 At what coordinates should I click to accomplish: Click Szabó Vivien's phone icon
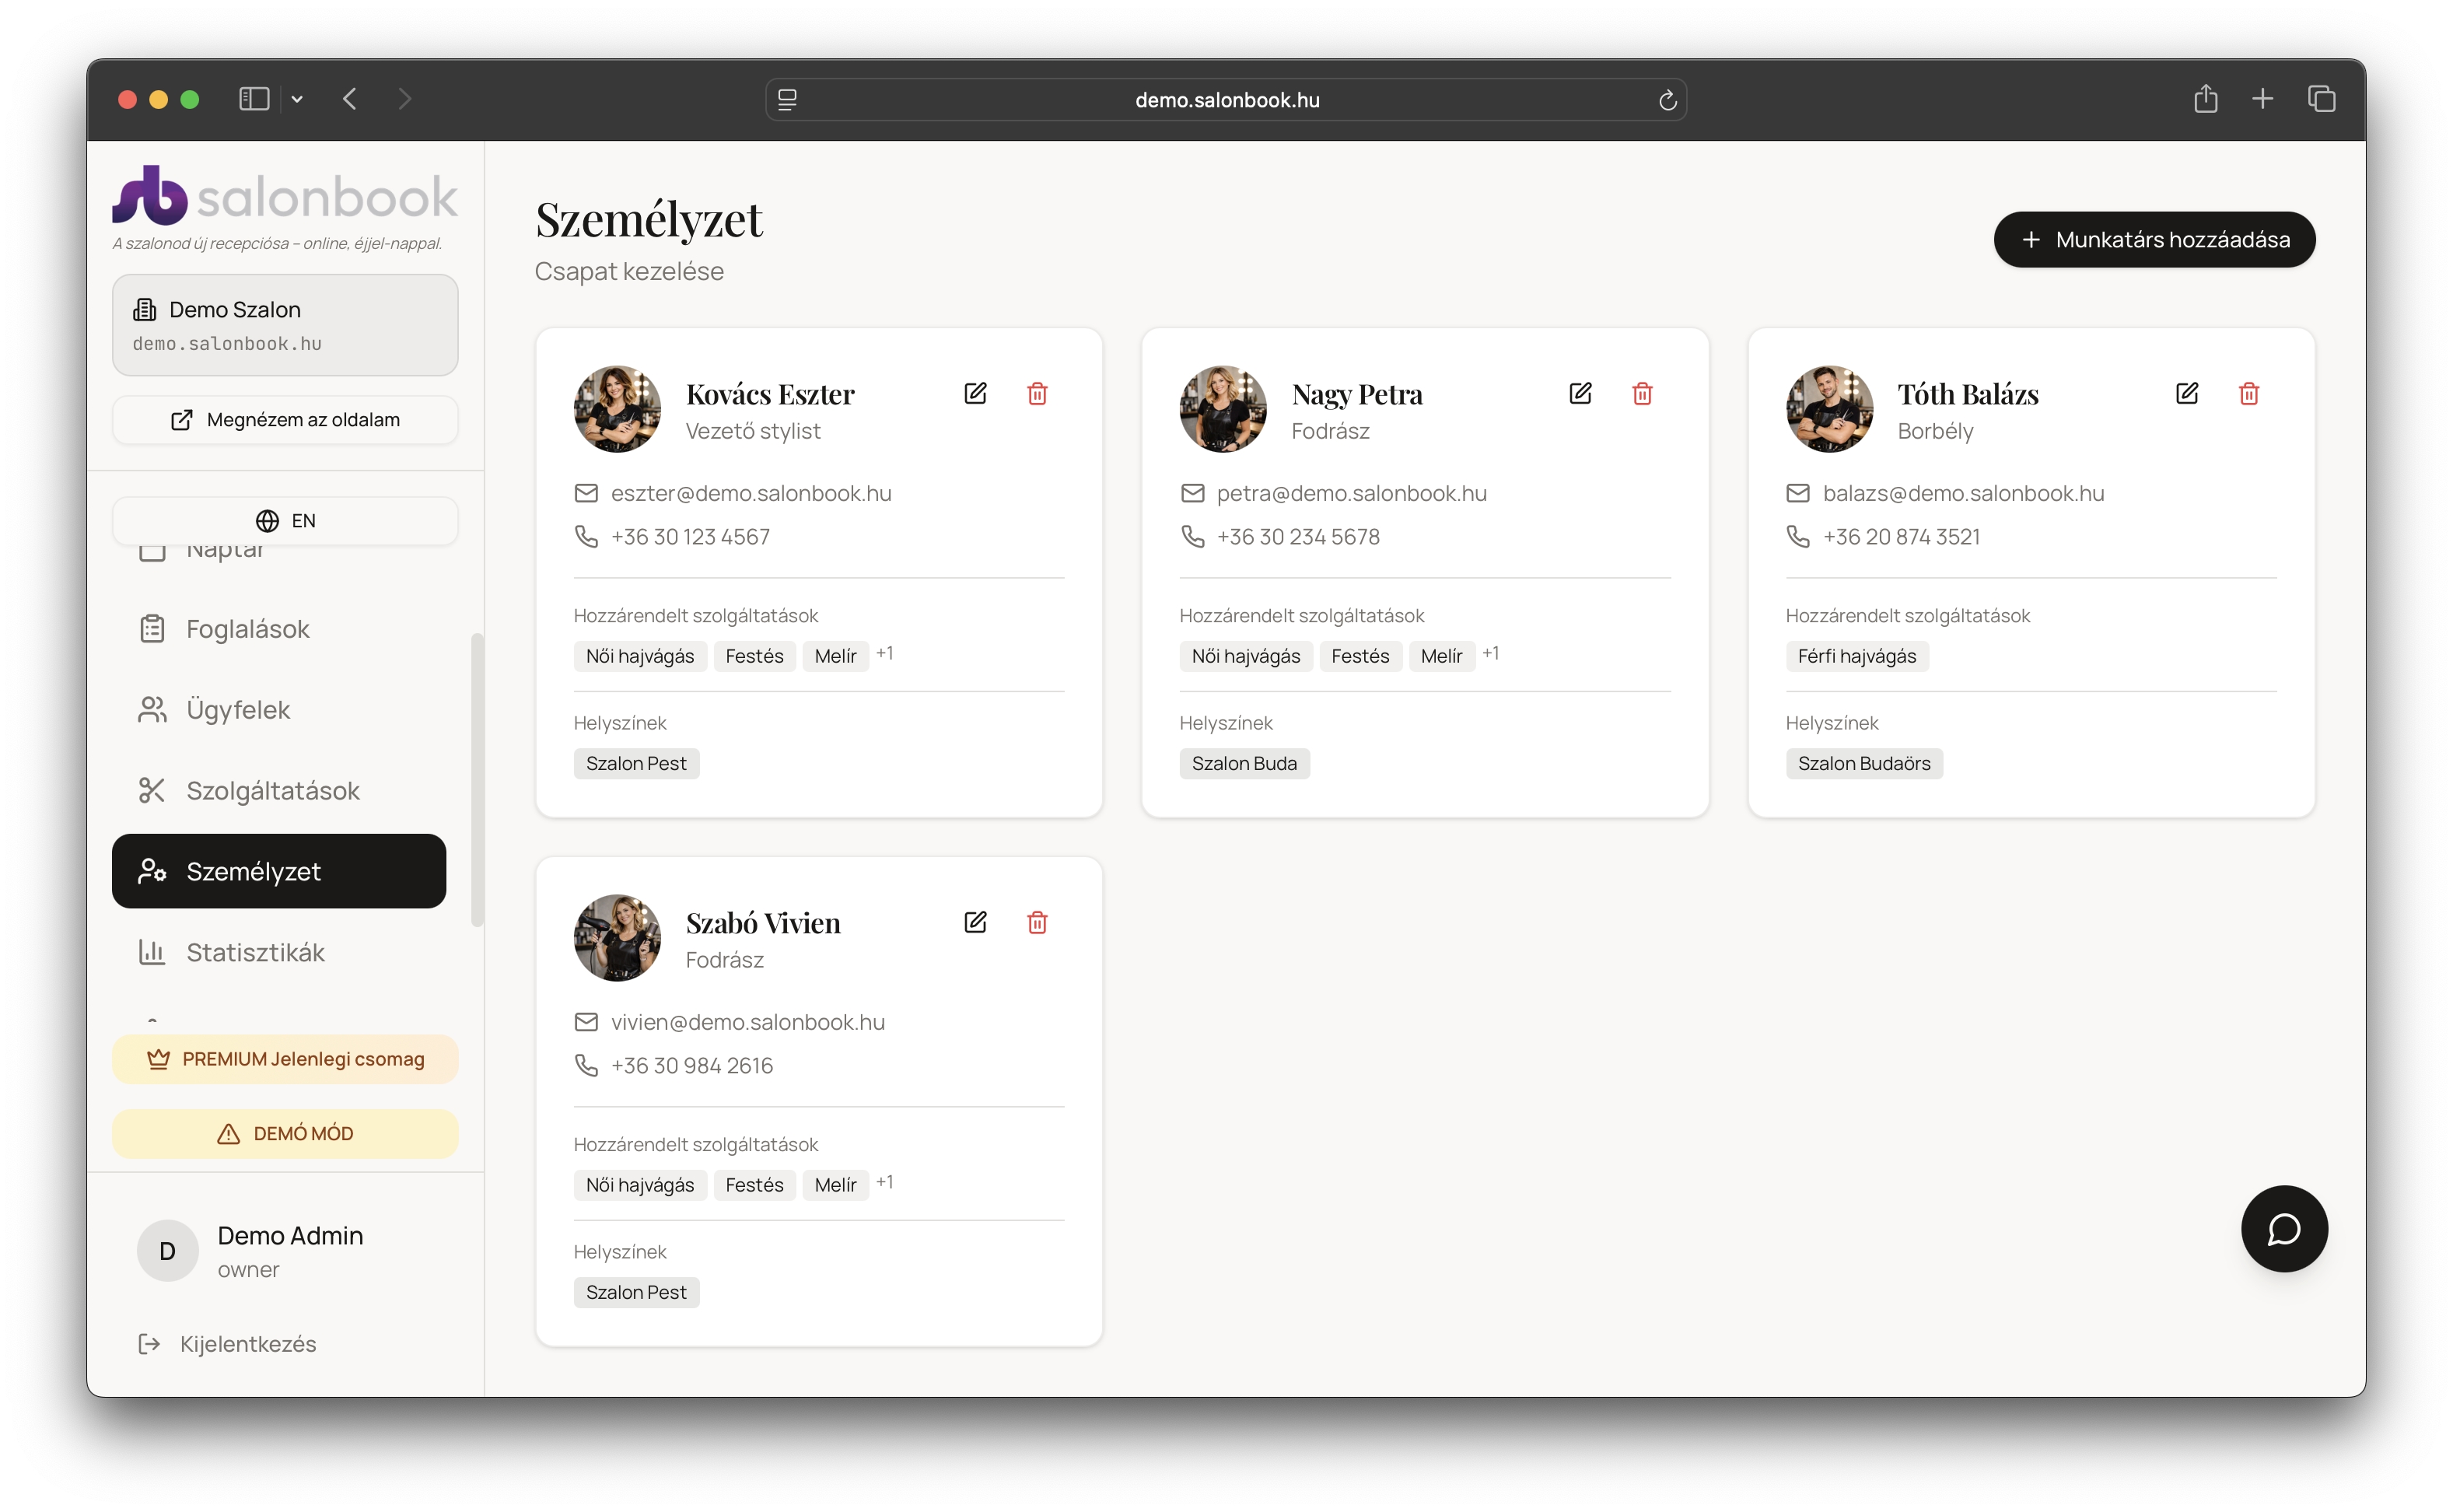(586, 1066)
